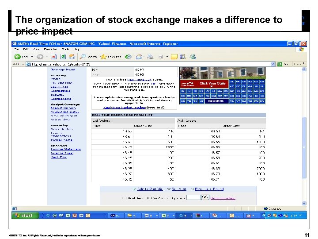Expand the address bar dropdown arrow
The height and width of the screenshot is (239, 318).
(273, 64)
